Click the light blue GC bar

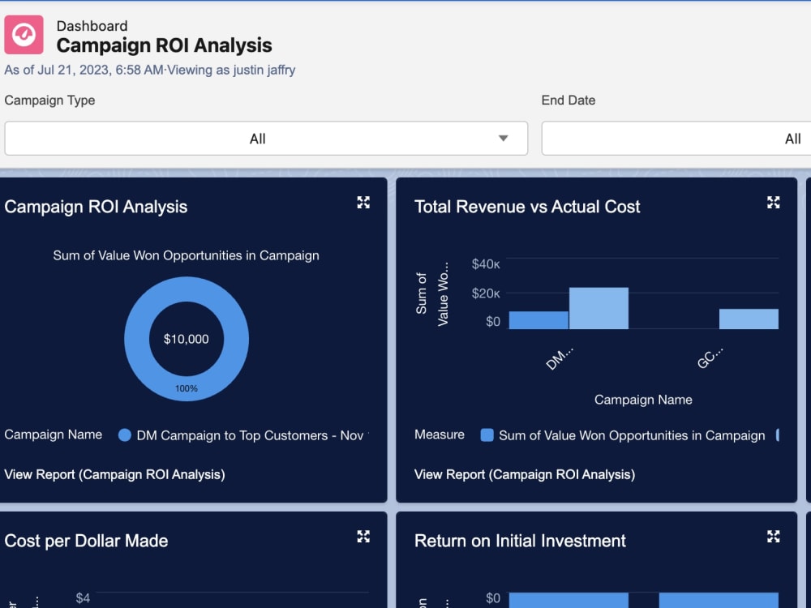coord(749,319)
